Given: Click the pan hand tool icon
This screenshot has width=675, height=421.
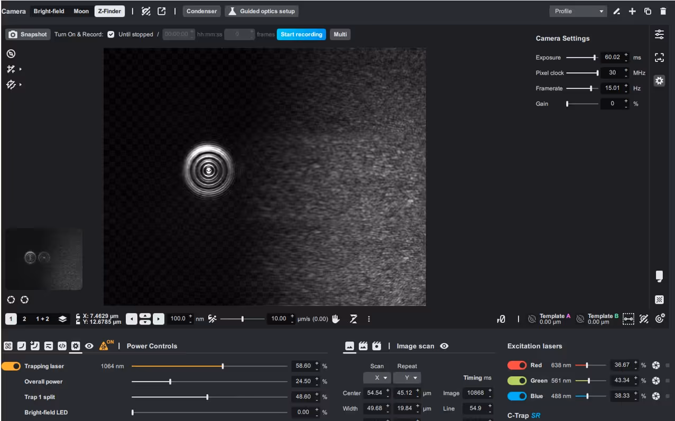Looking at the screenshot, I should pyautogui.click(x=336, y=319).
